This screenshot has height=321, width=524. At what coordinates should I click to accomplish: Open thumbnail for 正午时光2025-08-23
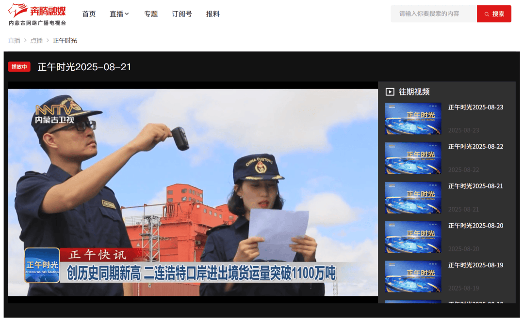pos(413,119)
